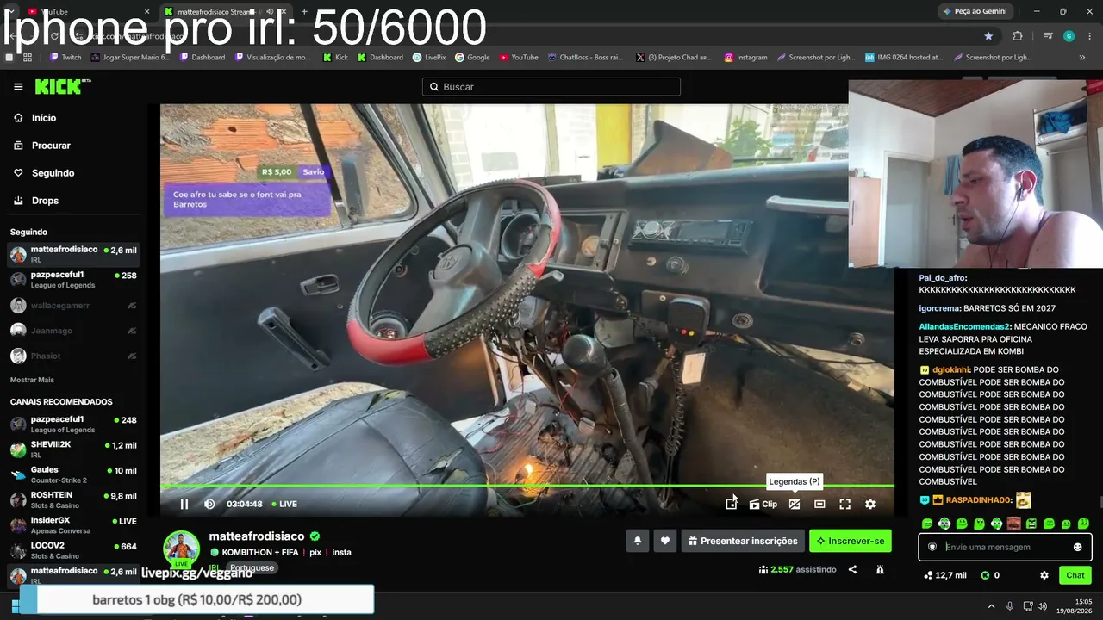The image size is (1103, 620).
Task: Open Jogar Super Mario 6 bookmark
Action: (x=129, y=57)
